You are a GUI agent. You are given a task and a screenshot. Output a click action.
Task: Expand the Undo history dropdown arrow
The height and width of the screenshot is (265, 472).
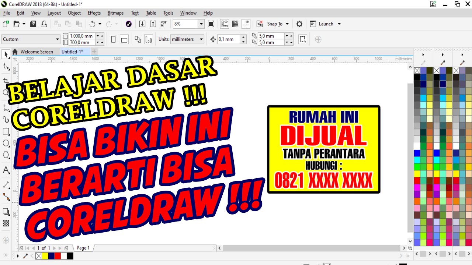pos(100,24)
